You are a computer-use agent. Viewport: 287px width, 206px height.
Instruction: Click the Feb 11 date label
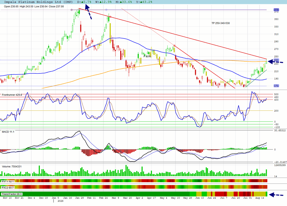tap(91, 198)
